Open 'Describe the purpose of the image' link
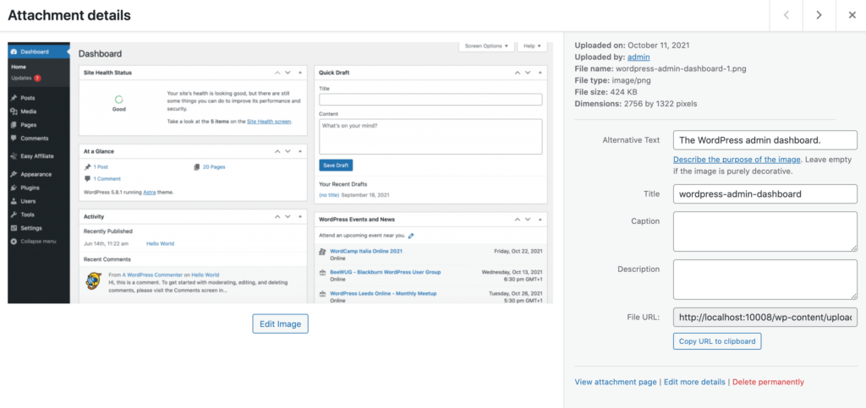The height and width of the screenshot is (408, 866). point(737,160)
